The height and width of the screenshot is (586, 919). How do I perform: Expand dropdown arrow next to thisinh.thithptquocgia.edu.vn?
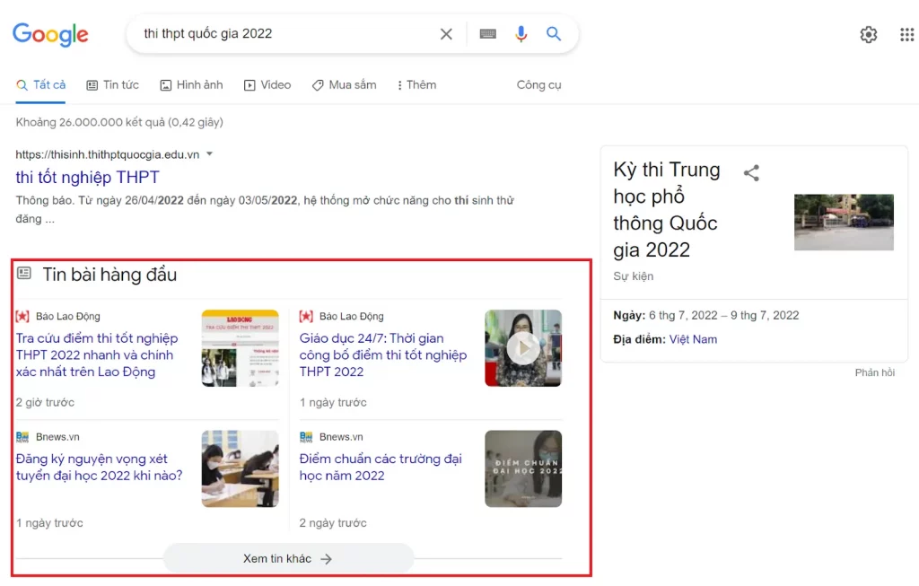pyautogui.click(x=210, y=154)
